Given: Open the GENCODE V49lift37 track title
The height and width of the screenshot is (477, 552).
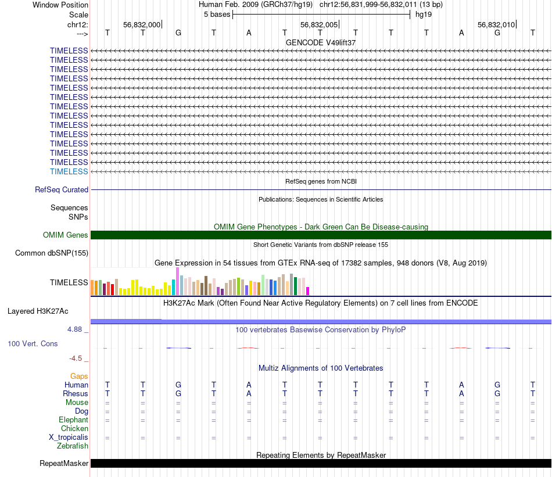Looking at the screenshot, I should (321, 42).
